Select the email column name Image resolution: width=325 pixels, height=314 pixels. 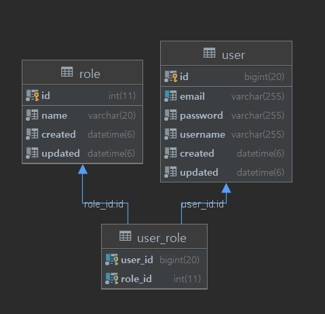(192, 97)
